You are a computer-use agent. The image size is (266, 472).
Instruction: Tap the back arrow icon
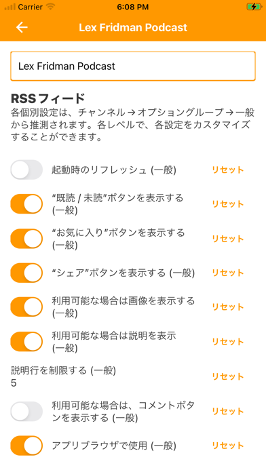click(x=22, y=27)
